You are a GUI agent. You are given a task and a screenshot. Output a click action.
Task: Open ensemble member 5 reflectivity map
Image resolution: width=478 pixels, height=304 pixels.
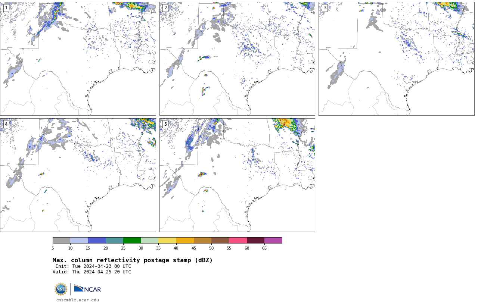click(x=237, y=175)
